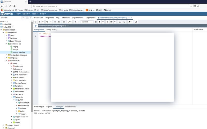Open the Execute options dropdown arrow

103,22
